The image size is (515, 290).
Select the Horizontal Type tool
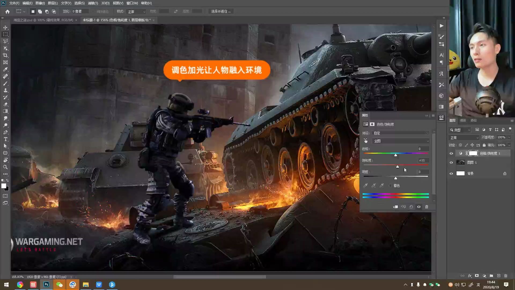tap(5, 139)
